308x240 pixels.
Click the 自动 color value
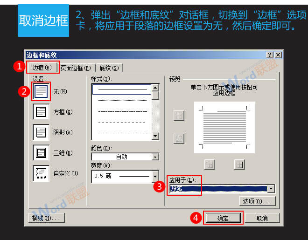122,157
